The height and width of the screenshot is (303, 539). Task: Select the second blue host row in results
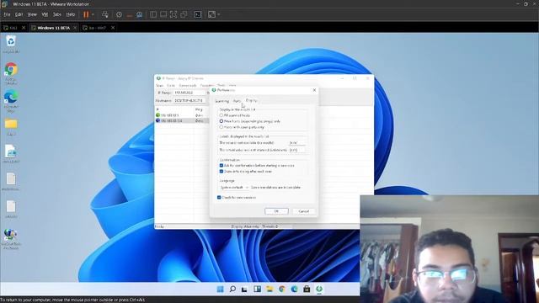tap(182, 121)
